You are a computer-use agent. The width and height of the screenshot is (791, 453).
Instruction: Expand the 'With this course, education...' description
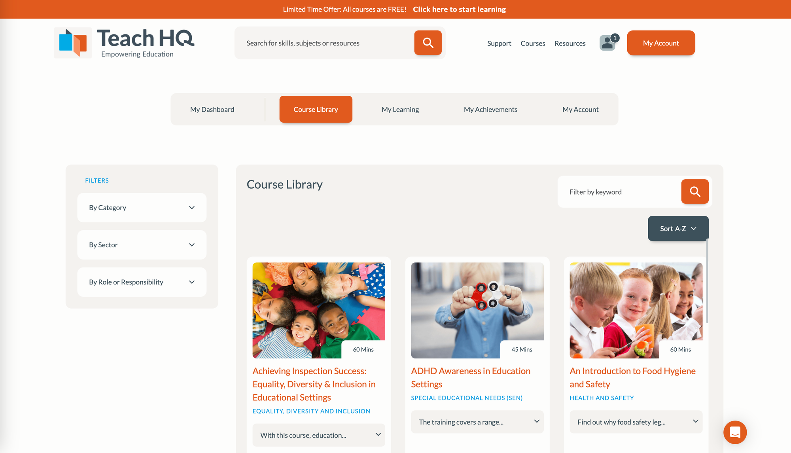pyautogui.click(x=319, y=435)
